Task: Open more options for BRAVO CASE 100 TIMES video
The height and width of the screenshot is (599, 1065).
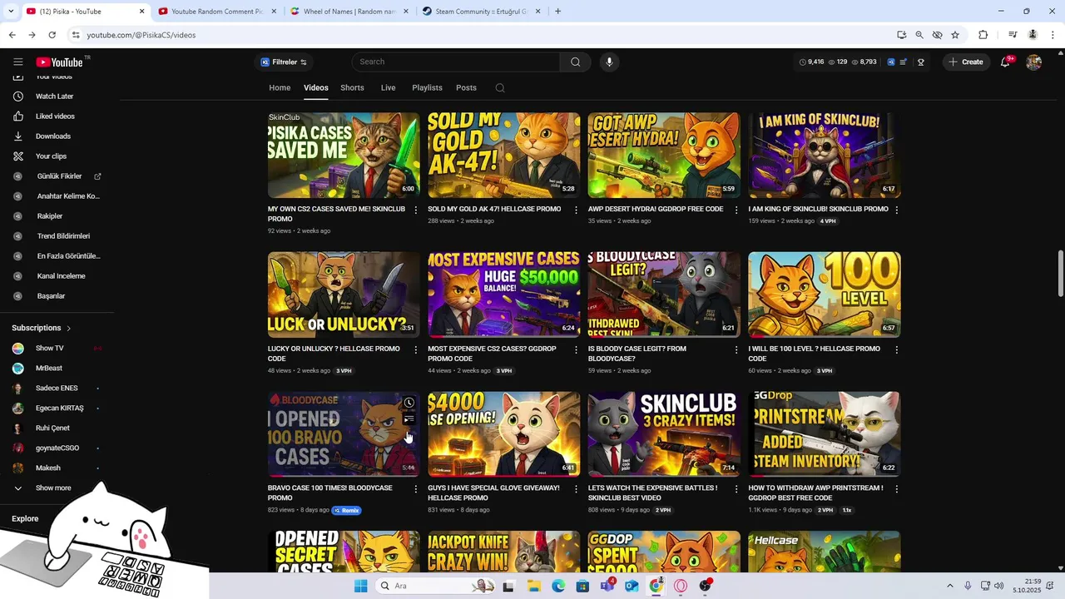Action: pyautogui.click(x=415, y=489)
